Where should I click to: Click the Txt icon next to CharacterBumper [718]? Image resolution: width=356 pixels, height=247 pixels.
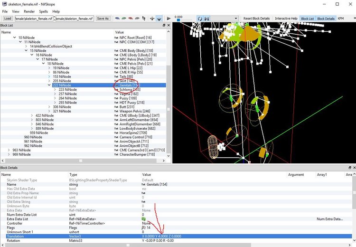click(116, 154)
